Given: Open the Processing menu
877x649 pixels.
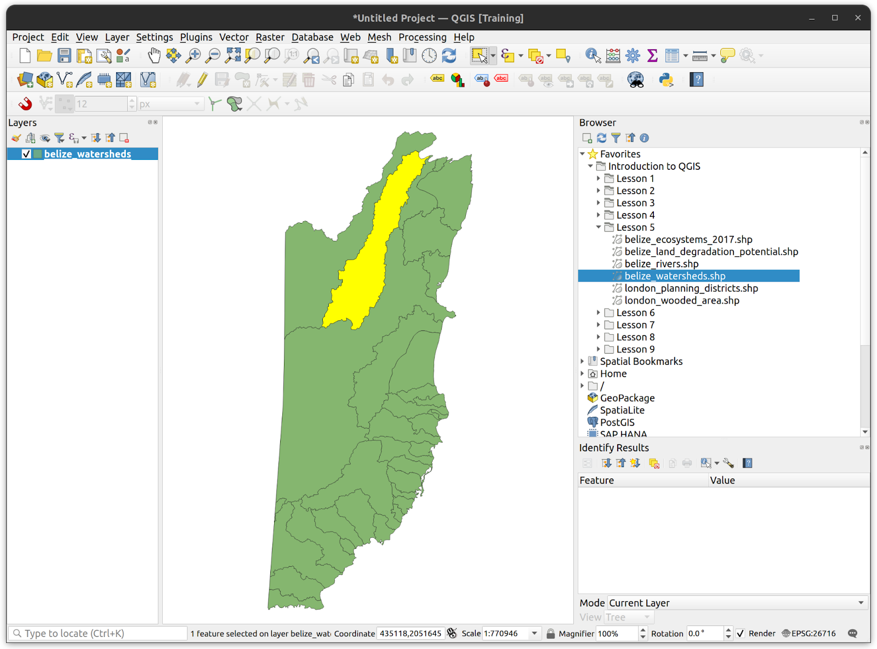Looking at the screenshot, I should (x=422, y=37).
